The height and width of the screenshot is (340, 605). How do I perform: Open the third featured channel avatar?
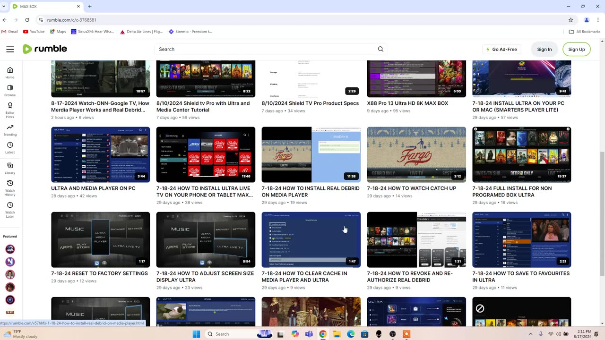(x=10, y=274)
